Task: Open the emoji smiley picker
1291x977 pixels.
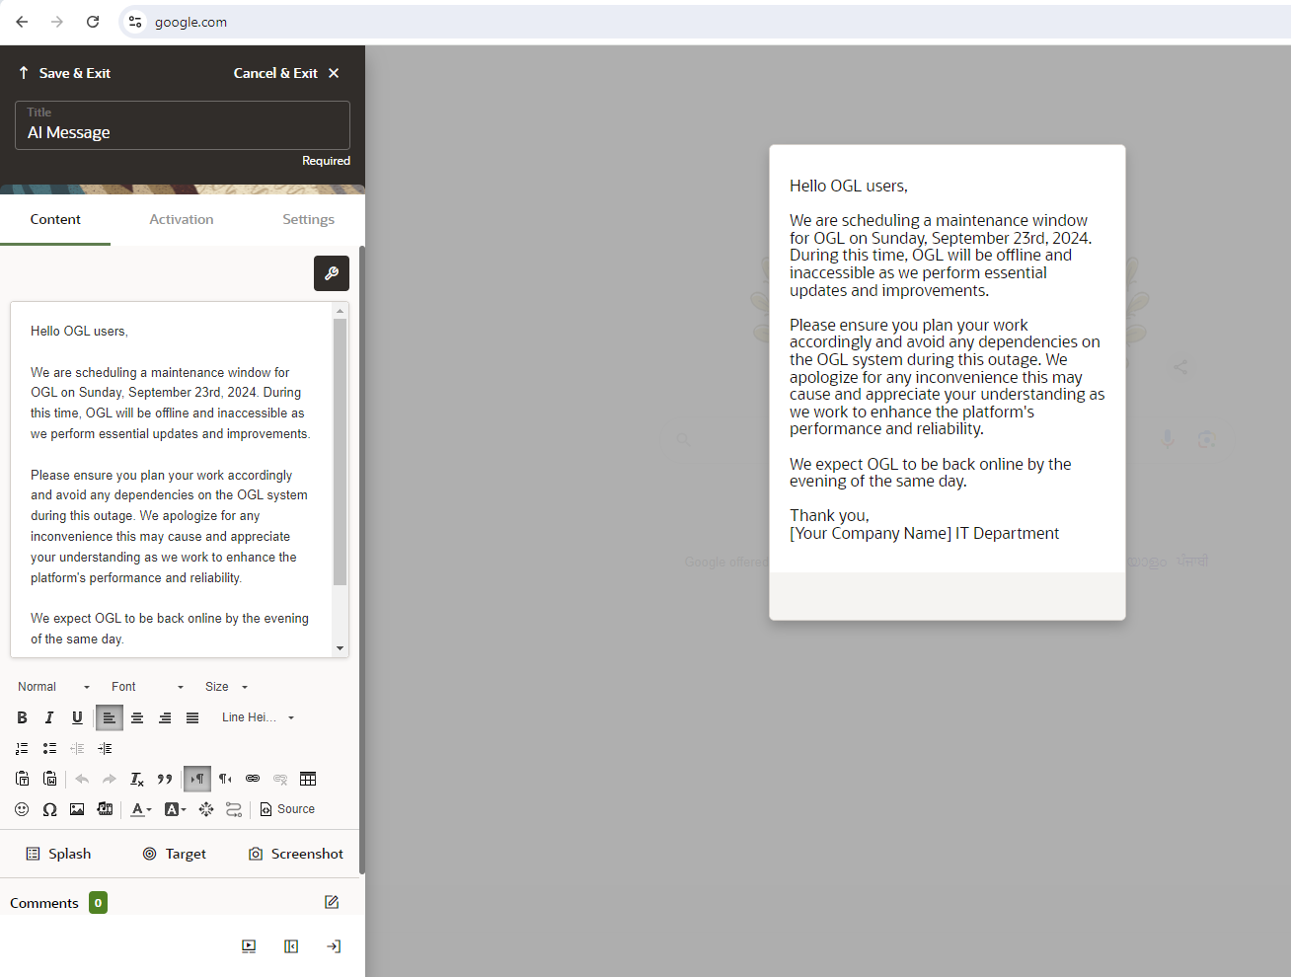Action: point(22,809)
